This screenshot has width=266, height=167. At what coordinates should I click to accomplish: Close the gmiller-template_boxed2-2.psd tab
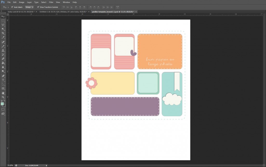click(136, 12)
